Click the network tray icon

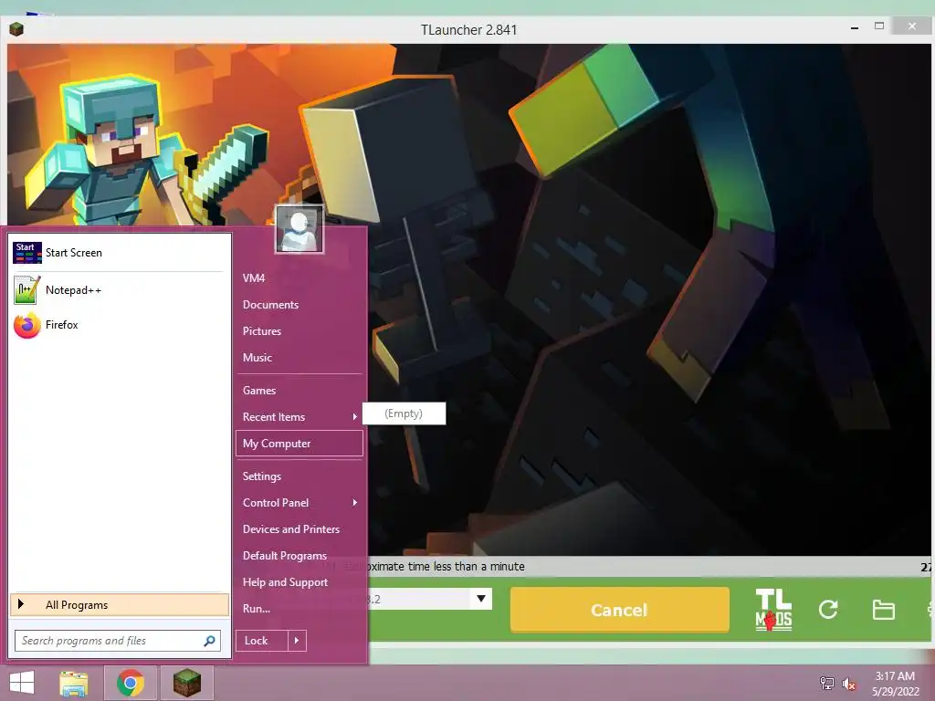(827, 683)
